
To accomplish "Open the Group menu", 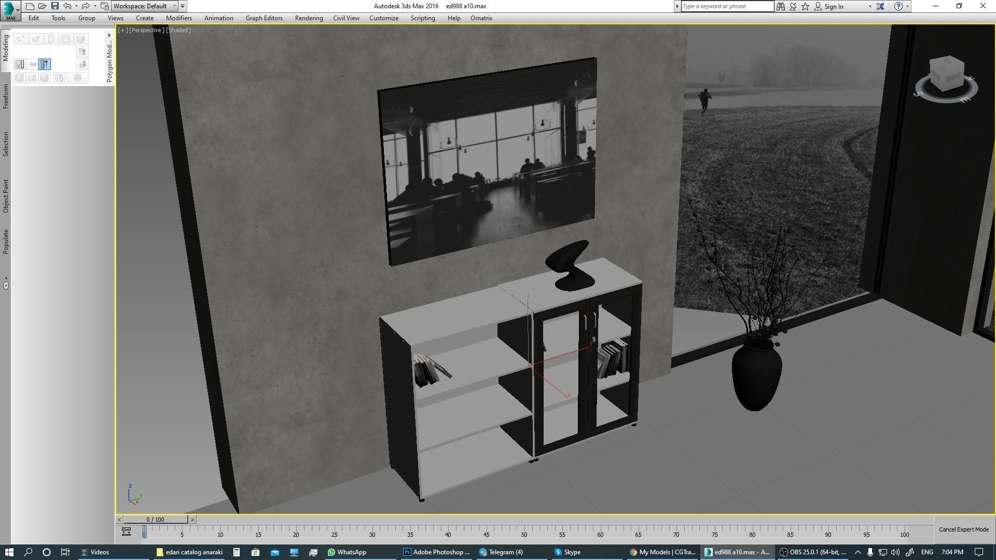I will [x=87, y=18].
